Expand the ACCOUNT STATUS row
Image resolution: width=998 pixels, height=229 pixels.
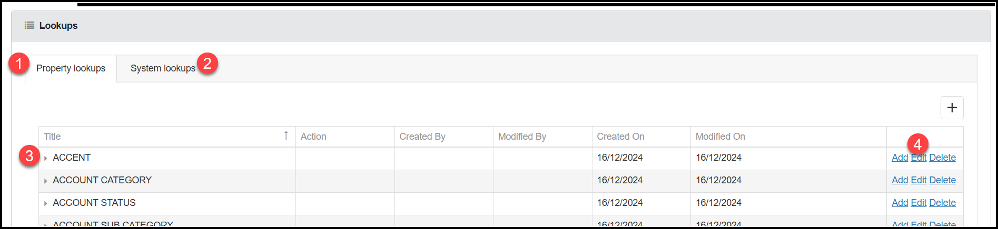click(x=46, y=203)
